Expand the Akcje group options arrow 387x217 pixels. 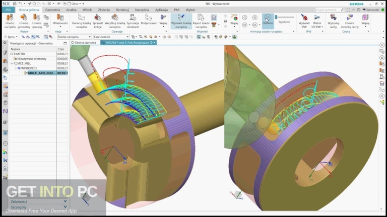point(67,32)
